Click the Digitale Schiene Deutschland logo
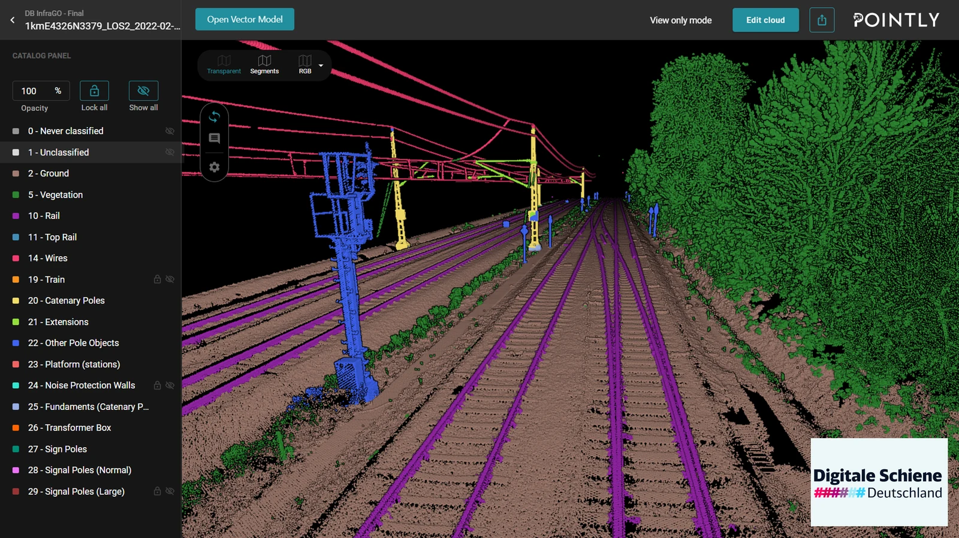Screen dimensions: 959x538 pos(879,482)
